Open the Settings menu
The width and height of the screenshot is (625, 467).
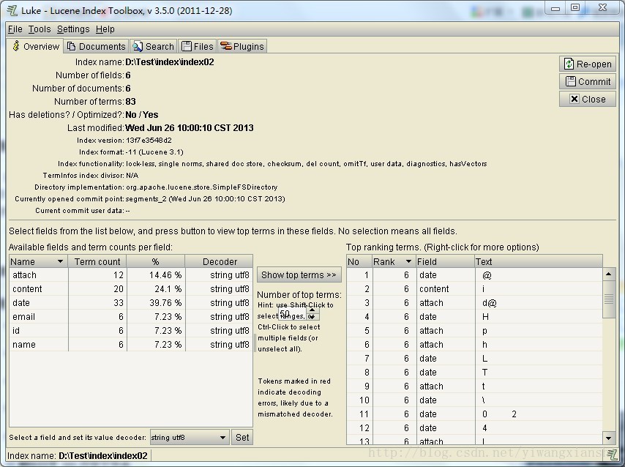coord(73,29)
